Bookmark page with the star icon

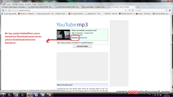[x=125, y=10]
